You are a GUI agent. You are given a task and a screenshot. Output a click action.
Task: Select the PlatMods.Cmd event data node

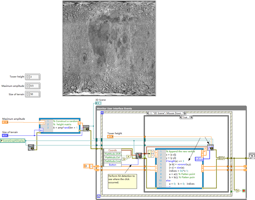click(x=113, y=161)
